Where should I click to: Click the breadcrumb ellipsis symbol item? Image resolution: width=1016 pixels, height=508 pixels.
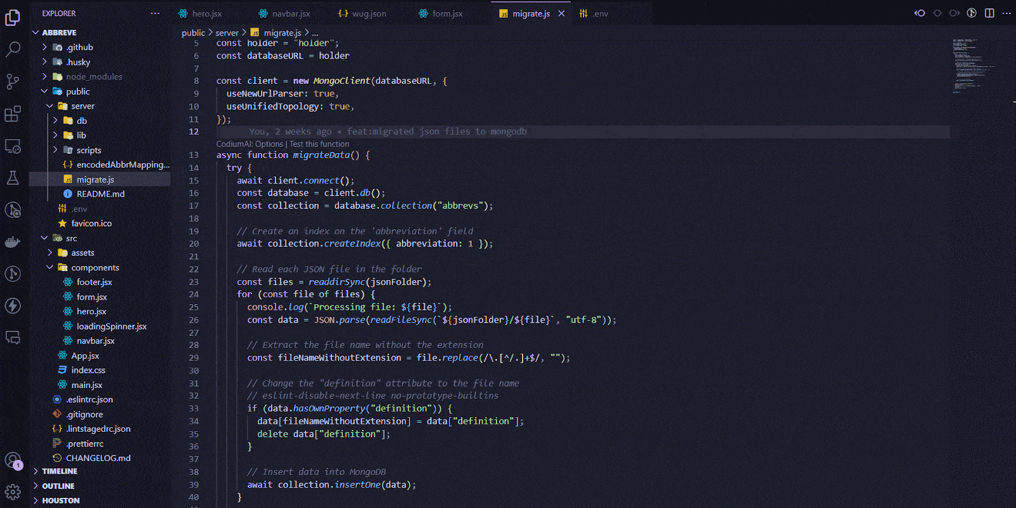(x=315, y=33)
